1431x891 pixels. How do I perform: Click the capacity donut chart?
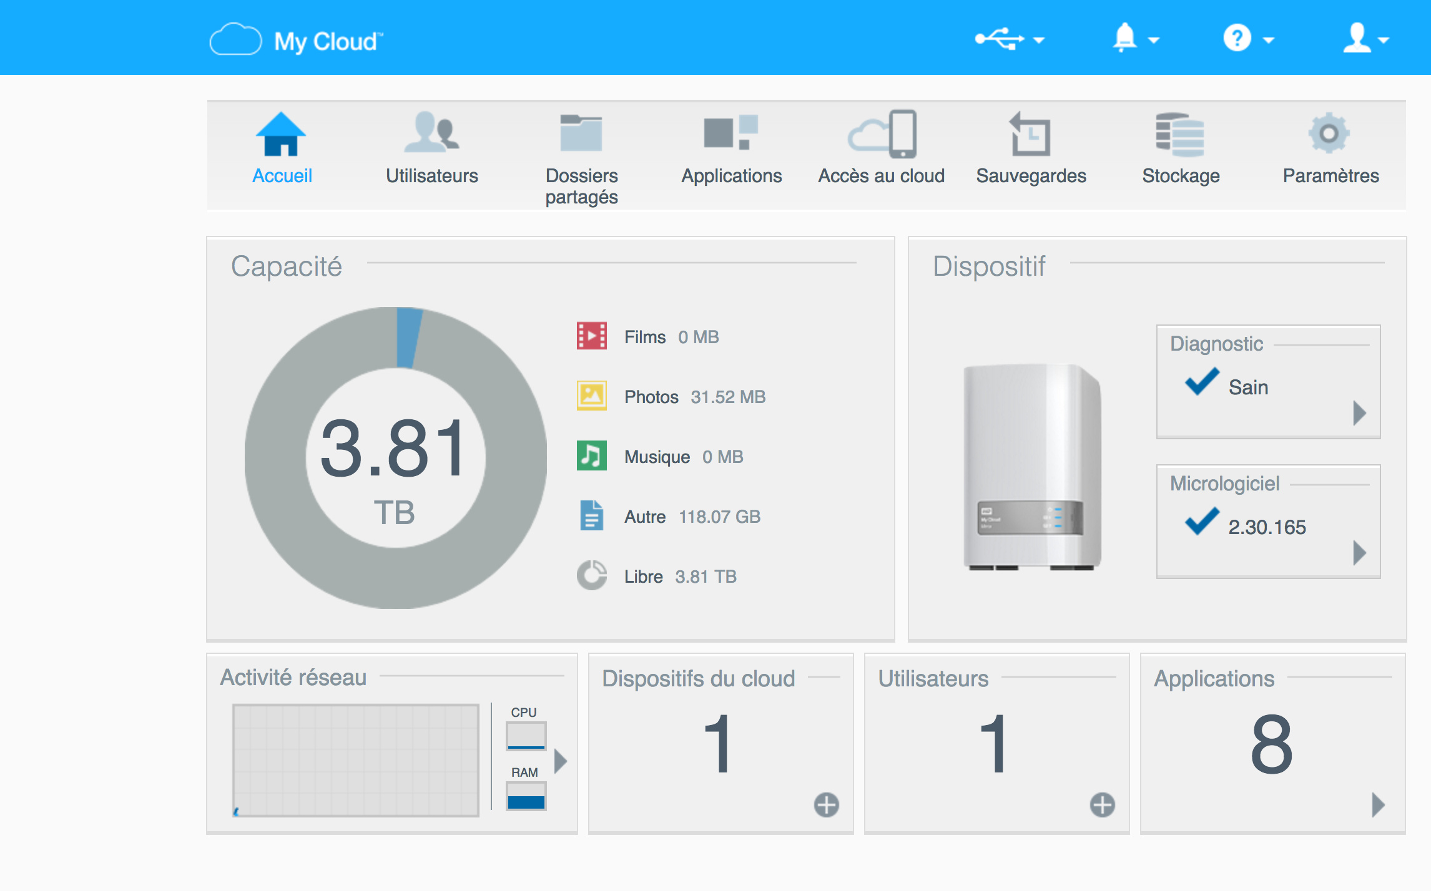(x=395, y=457)
